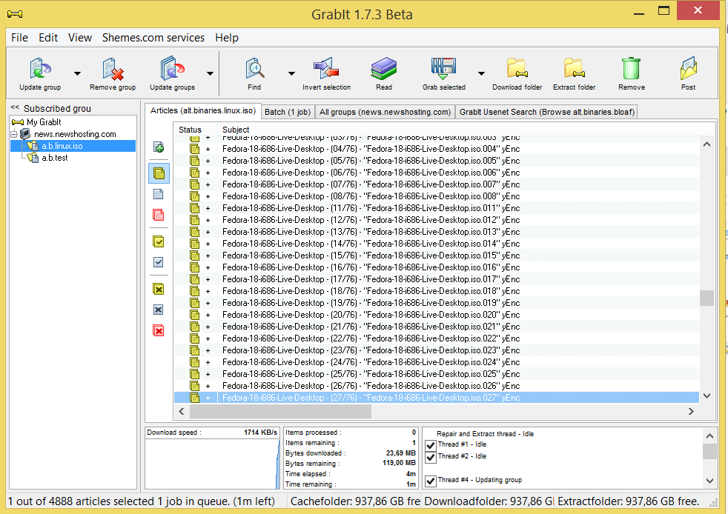
Task: Click the "1 out of 4888 articles selected" status text
Action: (81, 501)
